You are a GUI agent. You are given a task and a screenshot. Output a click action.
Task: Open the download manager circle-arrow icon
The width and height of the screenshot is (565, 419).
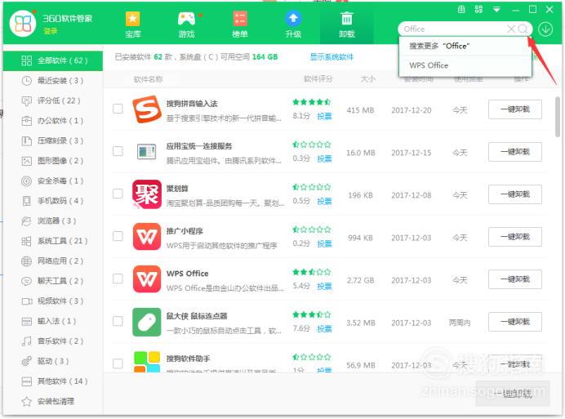click(545, 29)
